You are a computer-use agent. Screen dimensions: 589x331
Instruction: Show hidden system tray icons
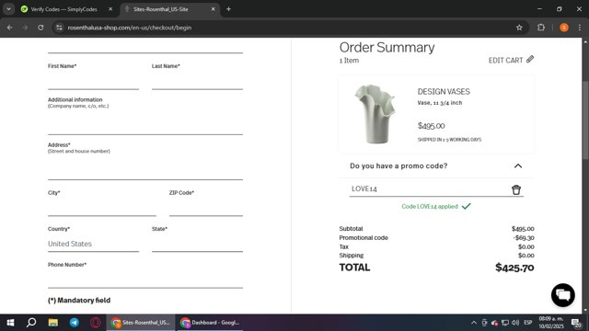click(x=474, y=323)
